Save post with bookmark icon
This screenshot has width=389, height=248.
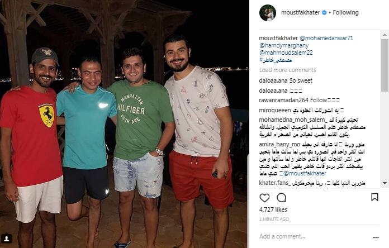pos(374,197)
